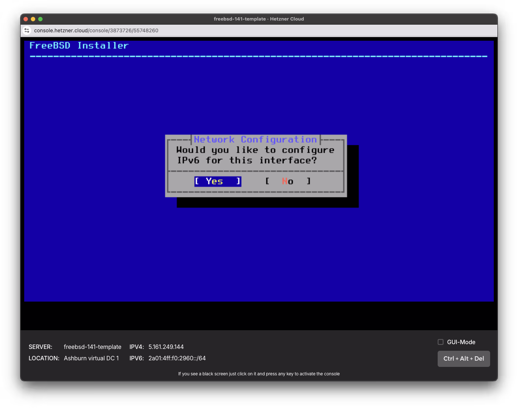
Task: Click the green zoom traffic light
Action: [x=40, y=18]
